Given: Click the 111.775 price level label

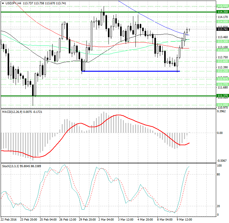Looking at the screenshot, I should 222,84.
